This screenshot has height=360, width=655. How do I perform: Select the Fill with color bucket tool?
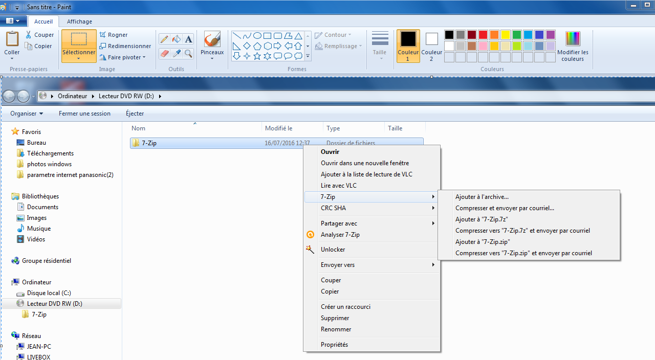[177, 39]
